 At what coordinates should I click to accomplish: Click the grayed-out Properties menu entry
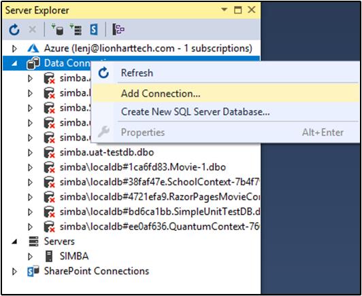point(225,132)
